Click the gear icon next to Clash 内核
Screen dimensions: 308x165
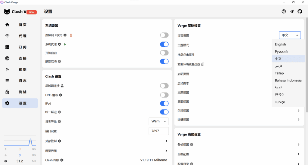point(62,160)
